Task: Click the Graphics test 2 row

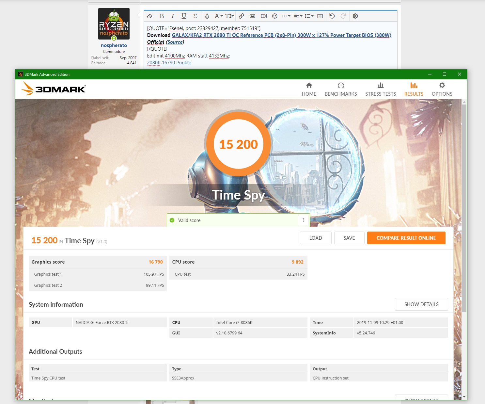Action: tap(98, 285)
